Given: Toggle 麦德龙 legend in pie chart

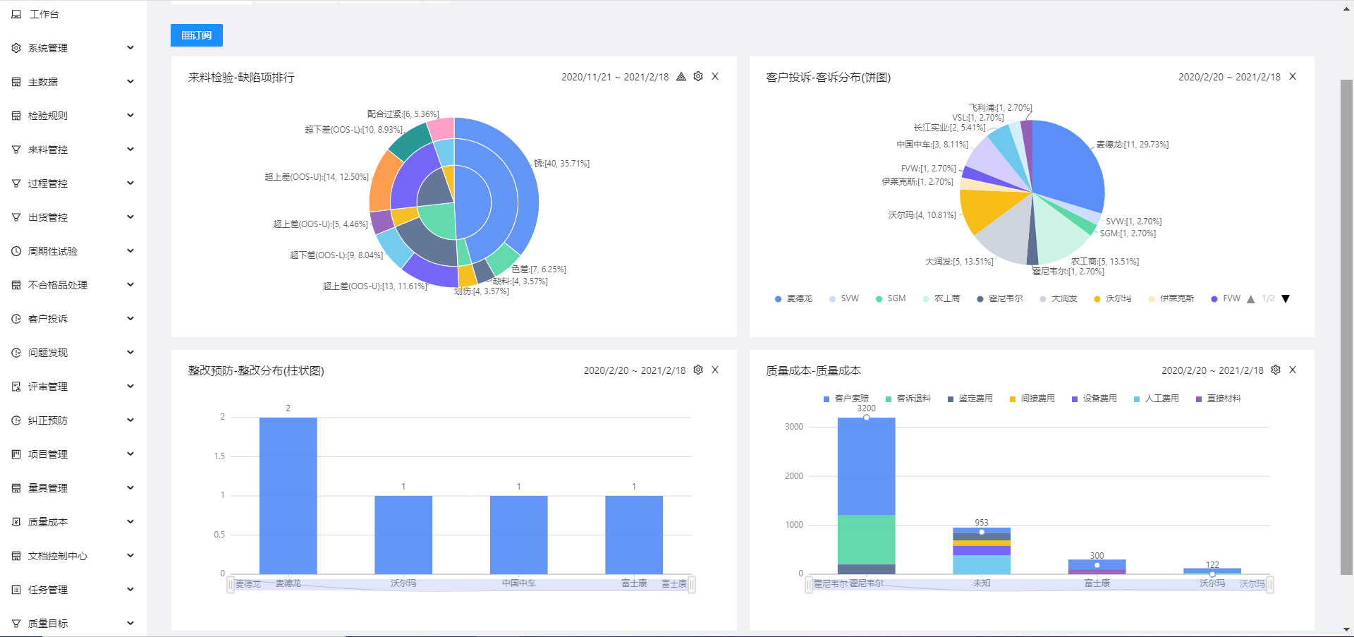Looking at the screenshot, I should (794, 299).
